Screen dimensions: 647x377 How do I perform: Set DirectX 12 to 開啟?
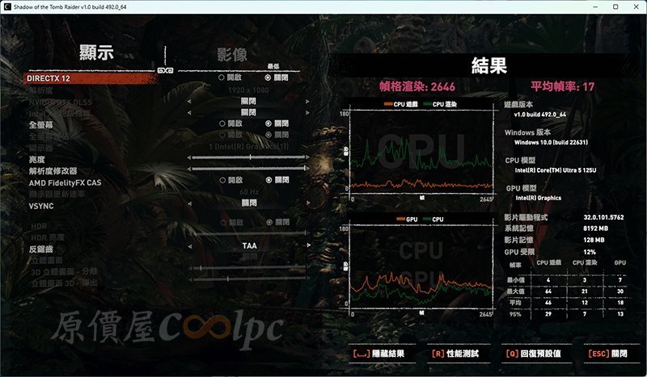click(230, 77)
